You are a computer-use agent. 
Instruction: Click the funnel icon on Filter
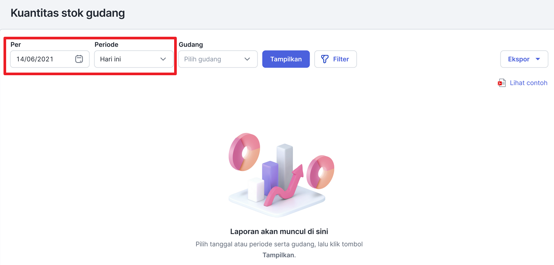click(x=325, y=59)
